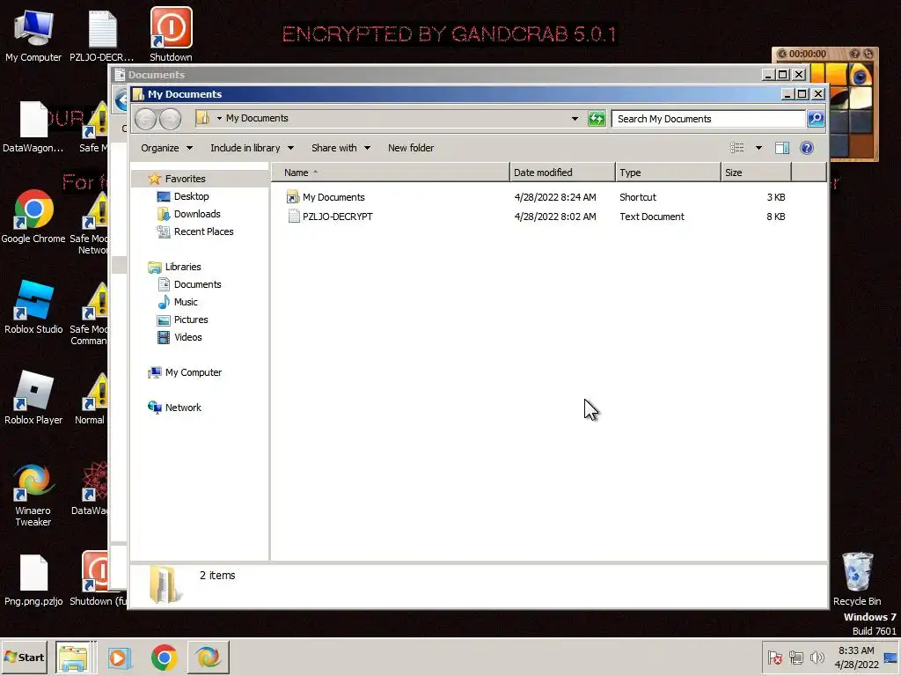Sort by Date modified column header
The image size is (901, 676).
562,173
